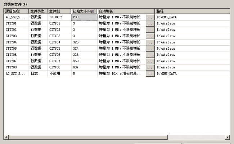The image size is (234, 144).
Task: Click the 自动增长 column header
Action: (126, 12)
